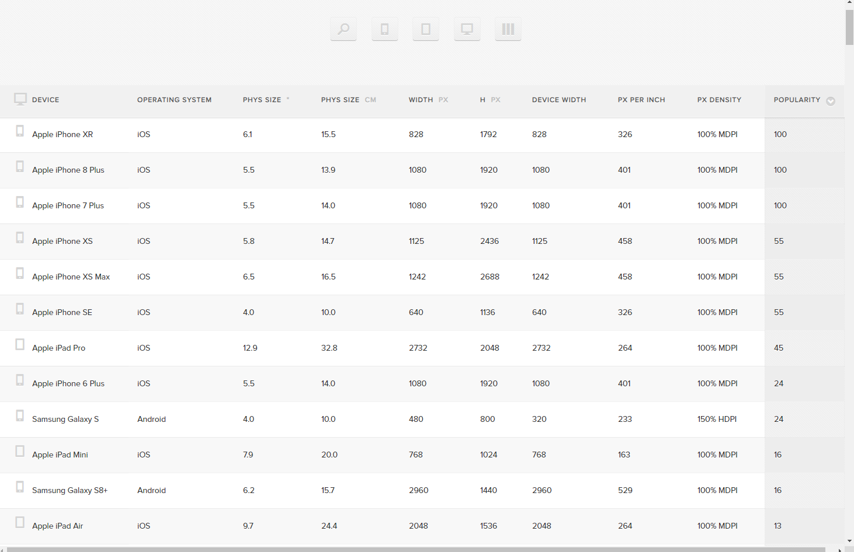Viewport: 854px width, 552px height.
Task: Sort by WIDTH PX column header
Action: click(x=428, y=100)
